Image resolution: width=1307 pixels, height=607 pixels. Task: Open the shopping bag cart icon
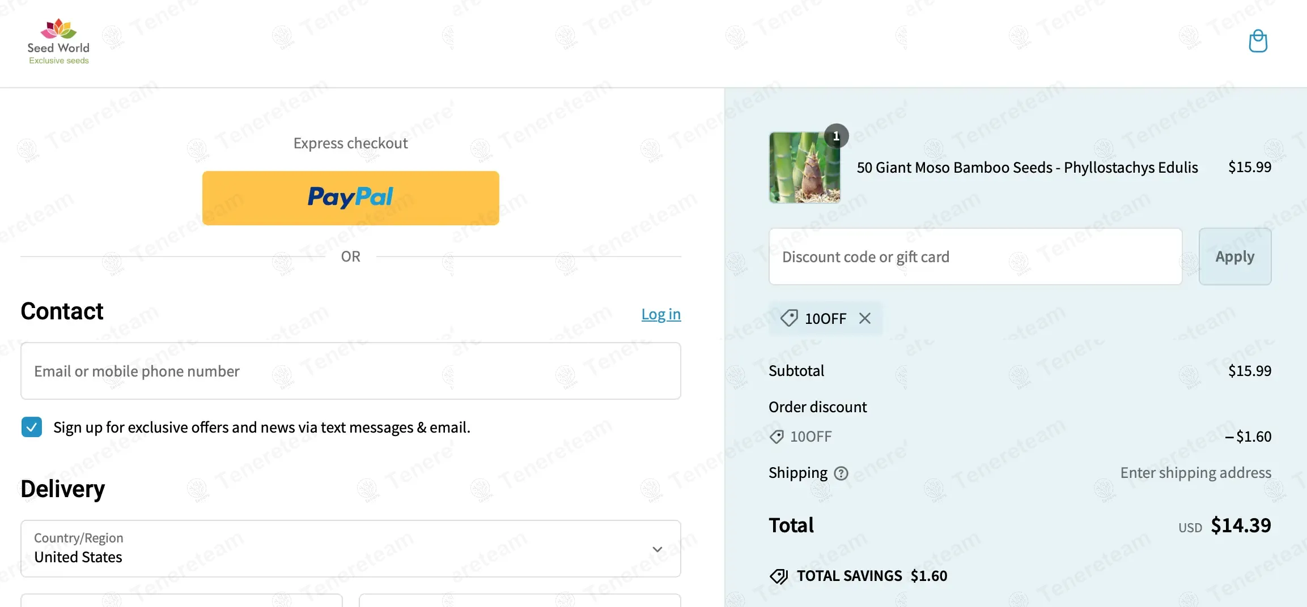click(1258, 41)
